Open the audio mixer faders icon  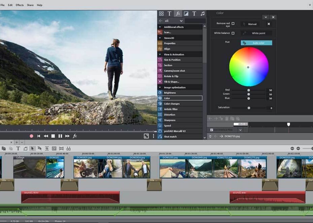click(x=68, y=149)
